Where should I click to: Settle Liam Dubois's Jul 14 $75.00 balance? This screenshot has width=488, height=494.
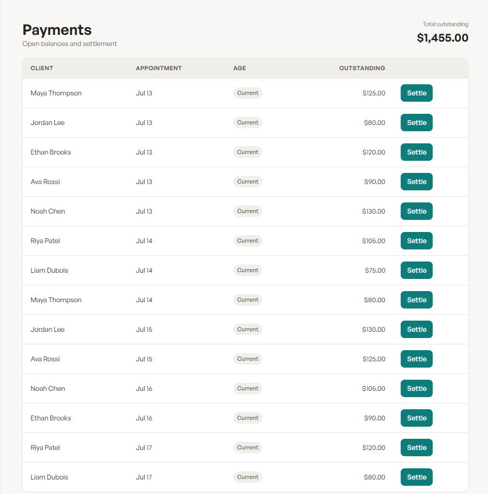point(416,270)
